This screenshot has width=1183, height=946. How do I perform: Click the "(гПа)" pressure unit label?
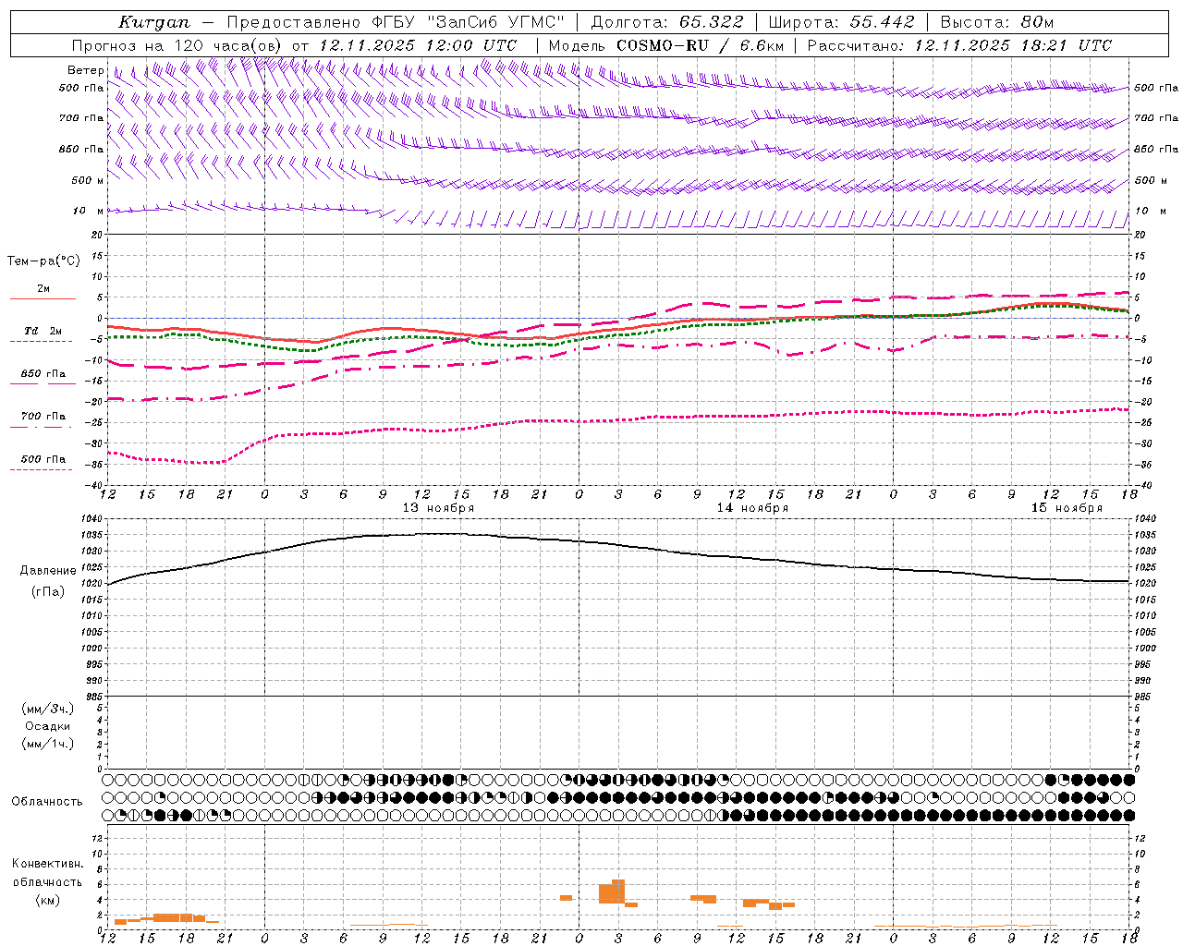48,592
